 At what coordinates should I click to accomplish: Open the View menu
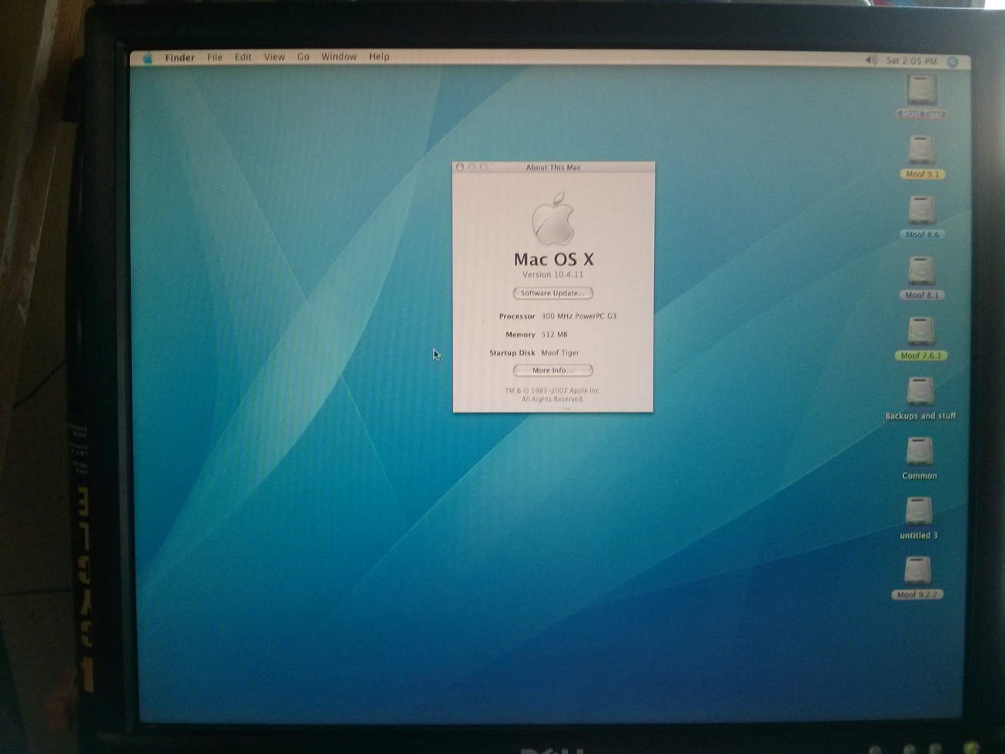point(274,57)
